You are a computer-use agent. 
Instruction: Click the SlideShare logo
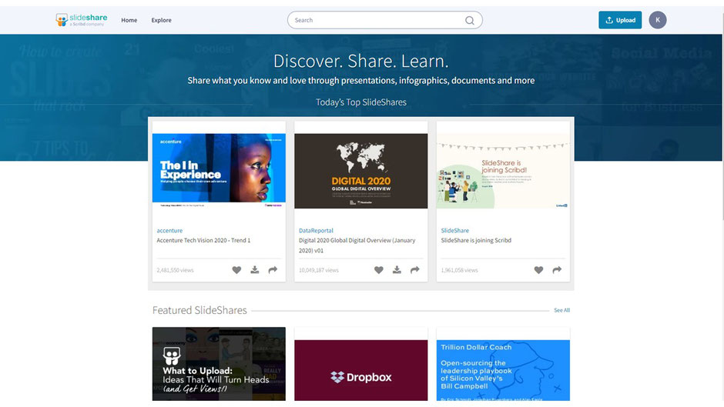click(x=82, y=20)
